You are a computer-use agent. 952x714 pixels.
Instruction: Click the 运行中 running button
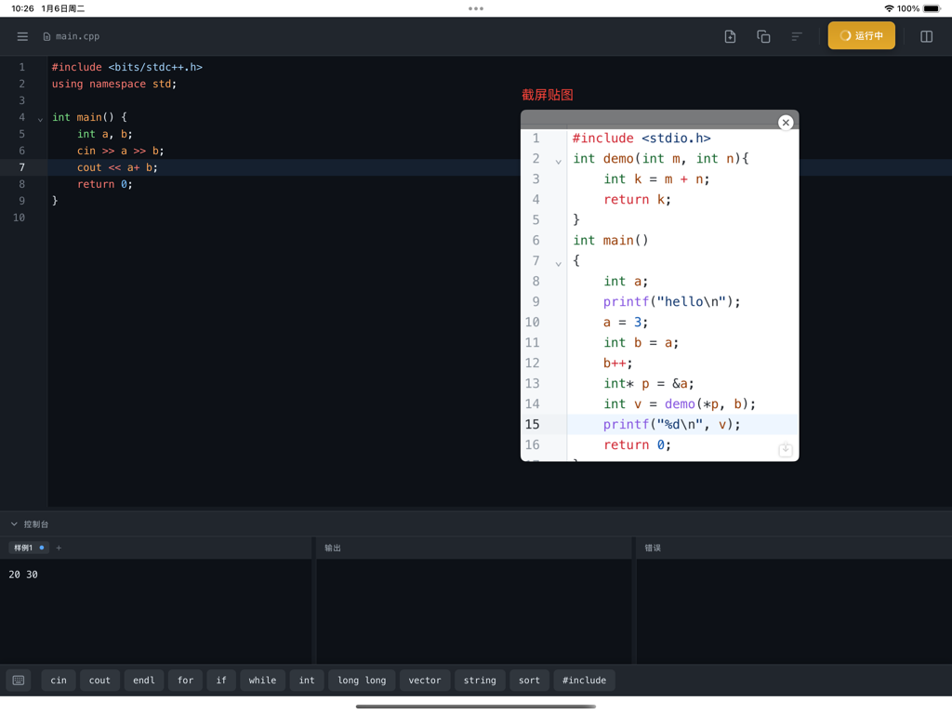pos(861,36)
